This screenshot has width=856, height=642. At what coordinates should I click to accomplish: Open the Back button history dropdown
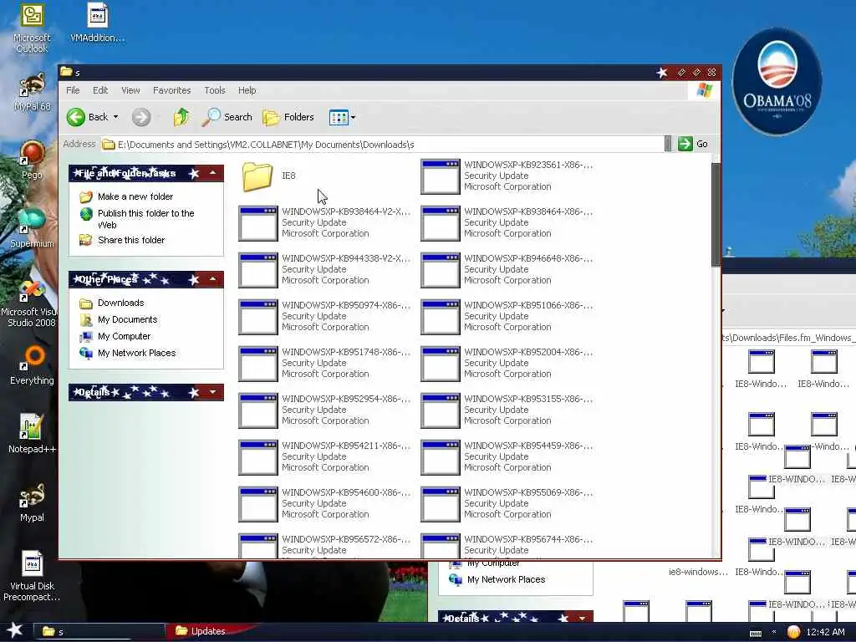point(115,117)
